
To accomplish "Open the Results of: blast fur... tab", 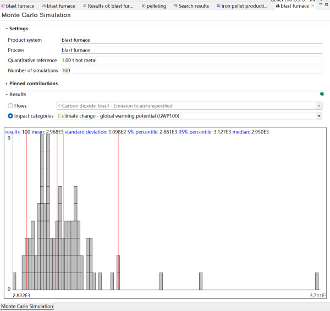I will [108, 6].
